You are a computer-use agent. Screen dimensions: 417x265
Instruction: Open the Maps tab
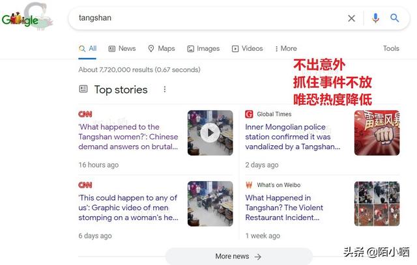tap(162, 48)
